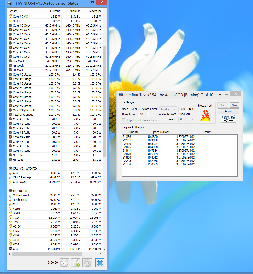Click the Available RAM label

point(168,114)
